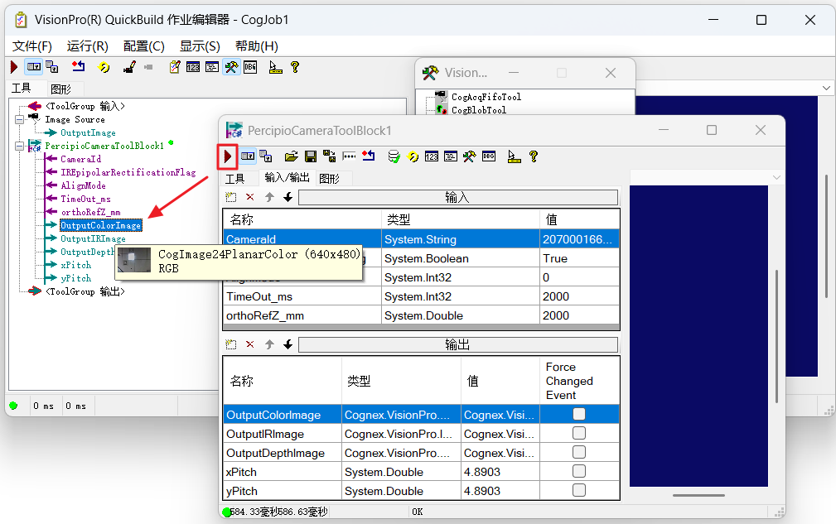836x524 pixels.
Task: Open the 显示(S) menu
Action: (x=200, y=46)
